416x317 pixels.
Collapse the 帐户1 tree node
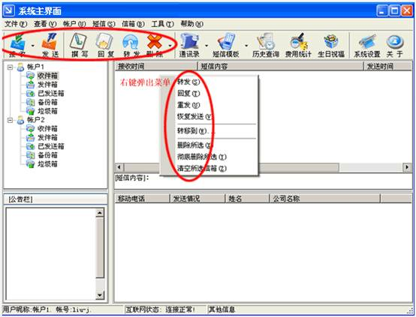click(x=10, y=67)
